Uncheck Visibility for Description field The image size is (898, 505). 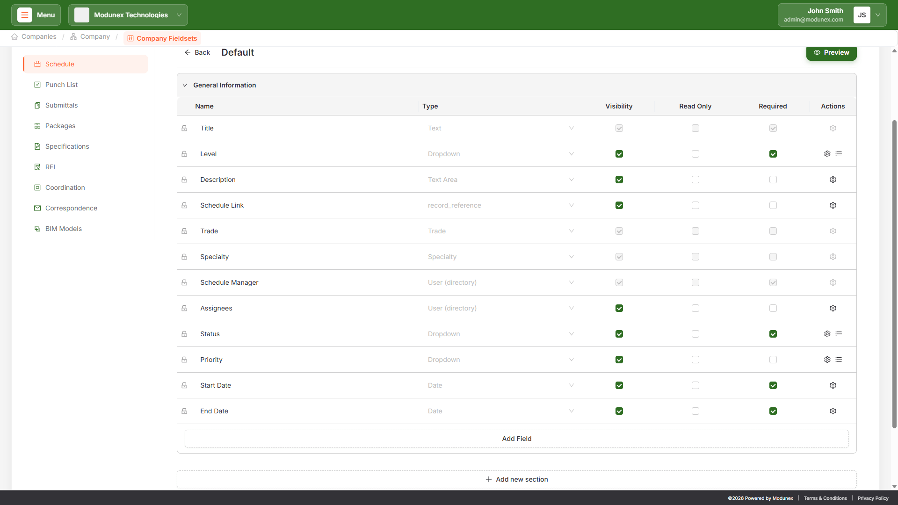619,180
